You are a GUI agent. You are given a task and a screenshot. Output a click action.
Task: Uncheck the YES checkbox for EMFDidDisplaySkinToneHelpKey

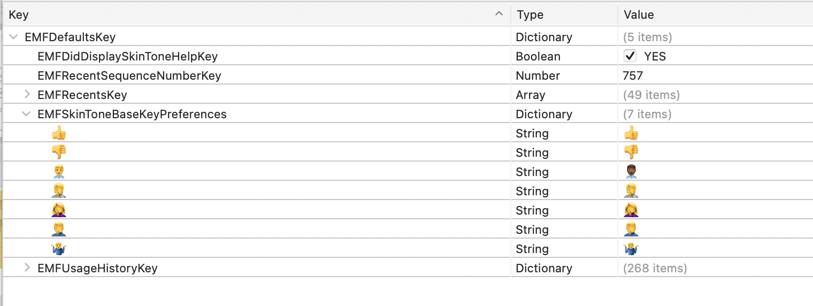pyautogui.click(x=630, y=56)
